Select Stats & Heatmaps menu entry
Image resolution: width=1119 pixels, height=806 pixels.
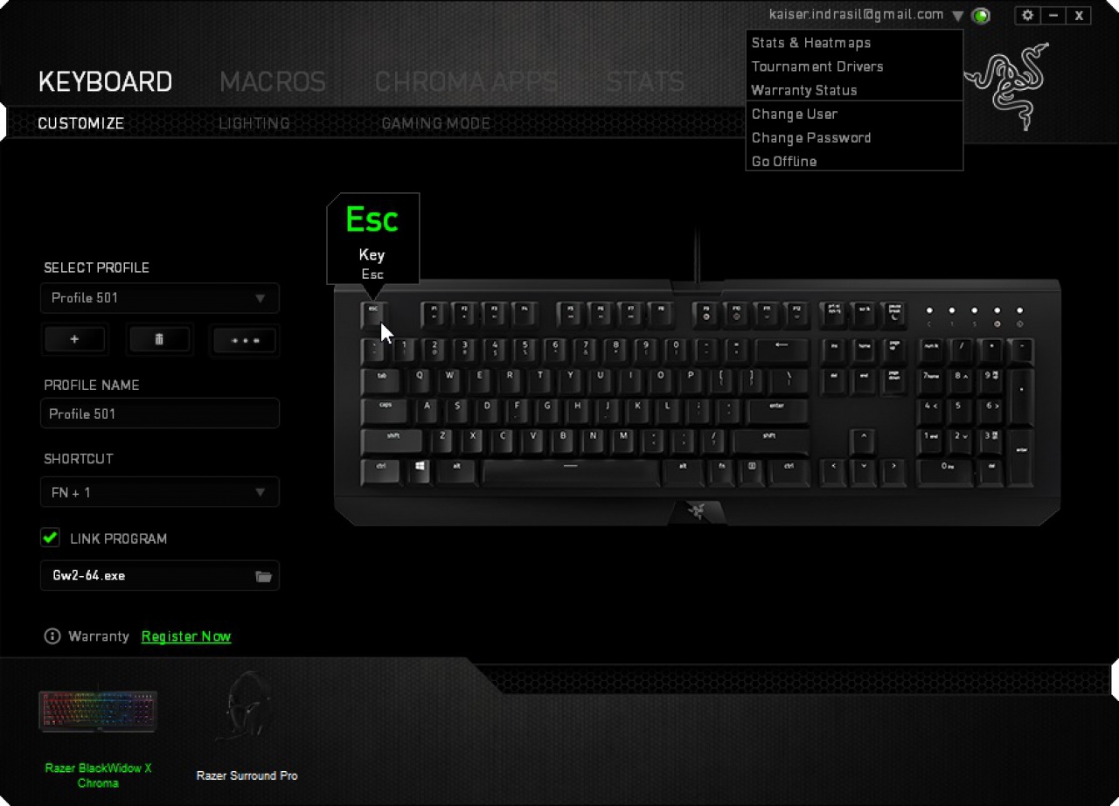click(811, 43)
